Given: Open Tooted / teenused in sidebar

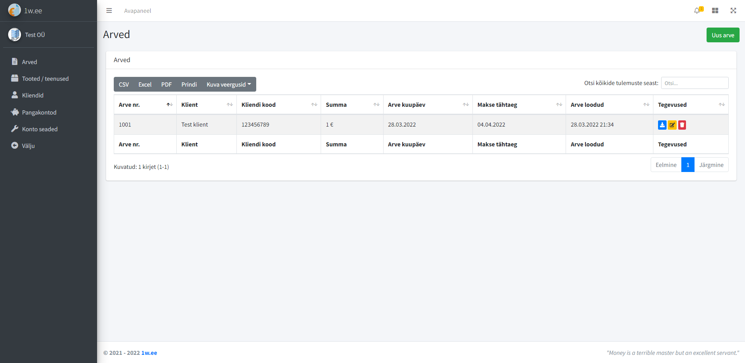Looking at the screenshot, I should coord(45,79).
